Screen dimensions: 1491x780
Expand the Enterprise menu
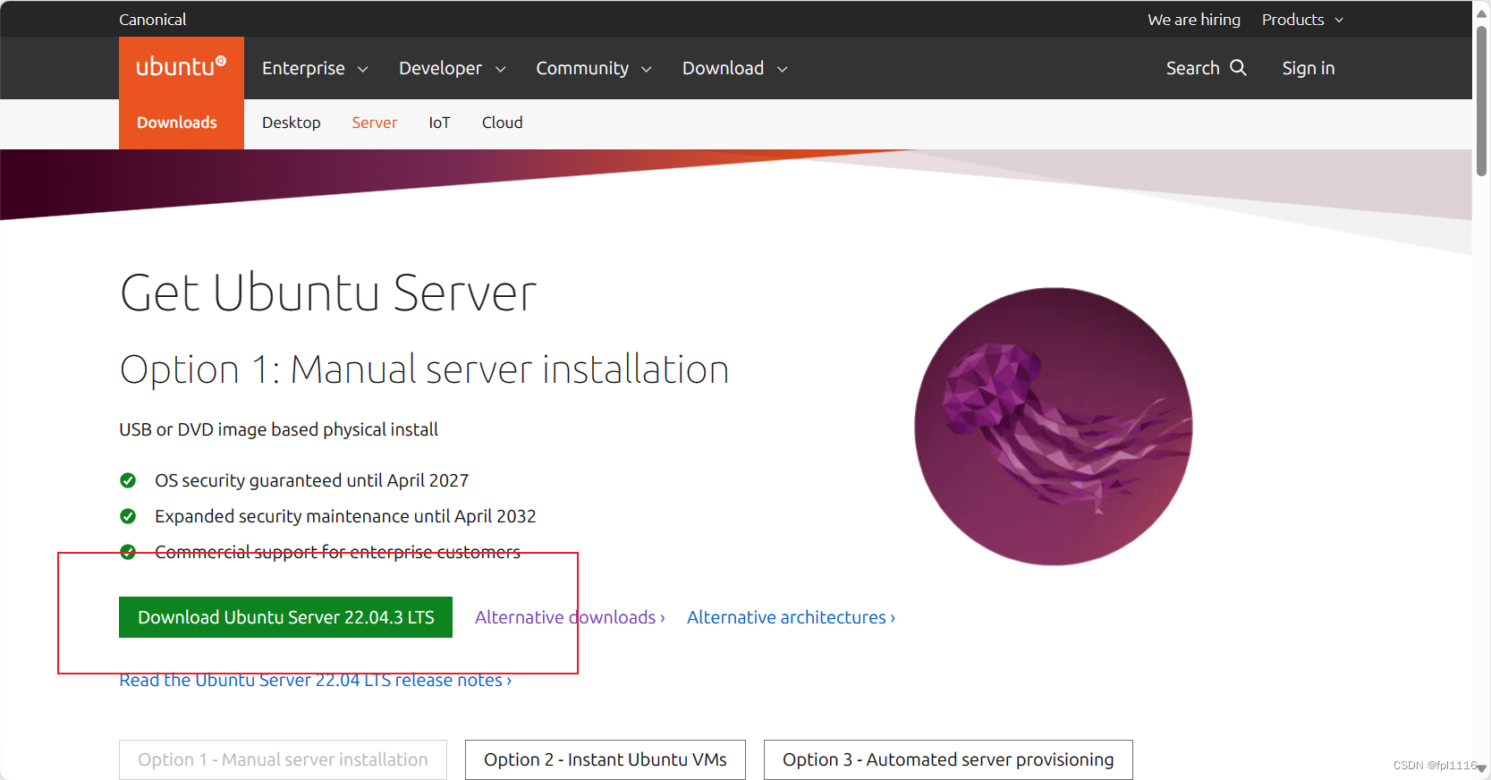pyautogui.click(x=315, y=68)
